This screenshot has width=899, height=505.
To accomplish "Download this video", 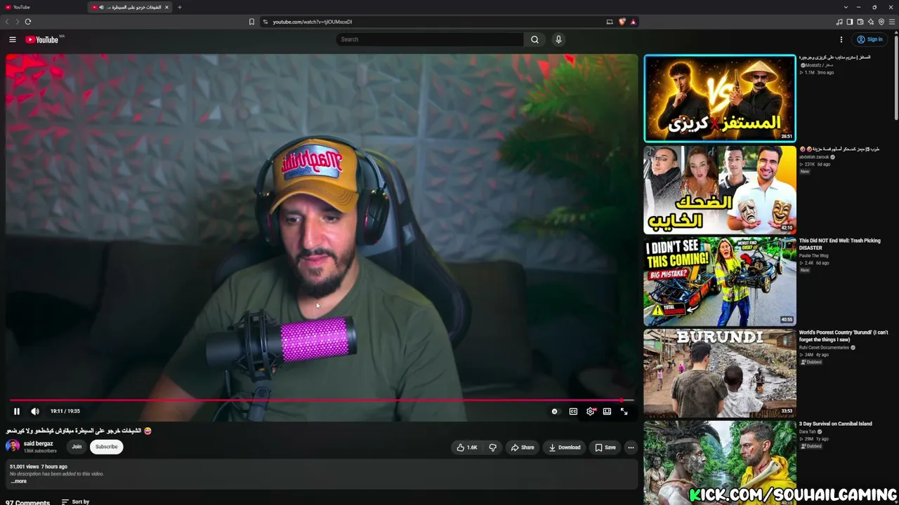I will tap(565, 447).
